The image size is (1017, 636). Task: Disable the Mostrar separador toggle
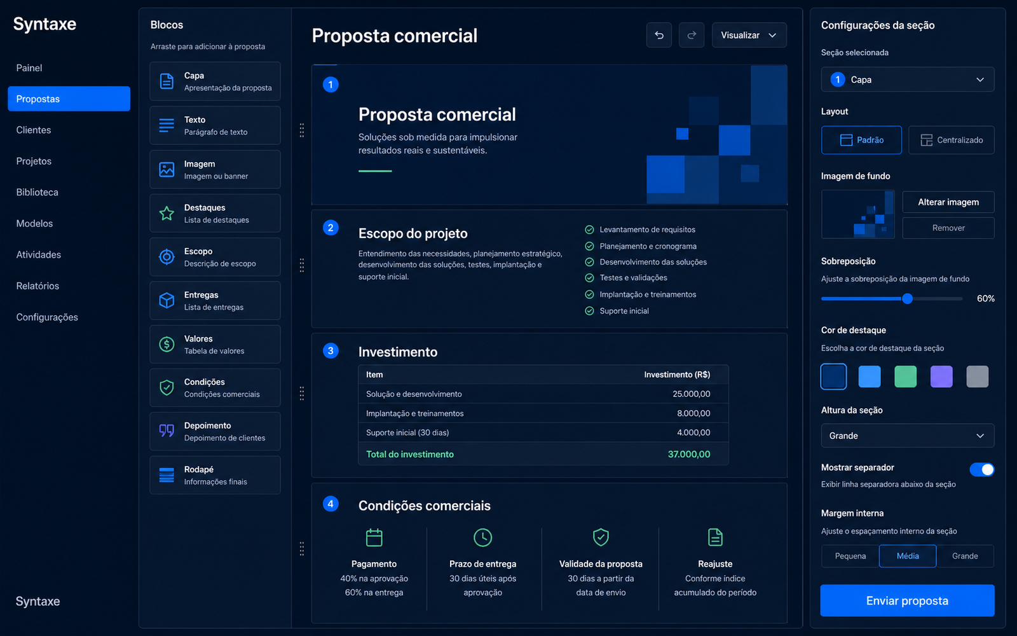[x=982, y=469]
